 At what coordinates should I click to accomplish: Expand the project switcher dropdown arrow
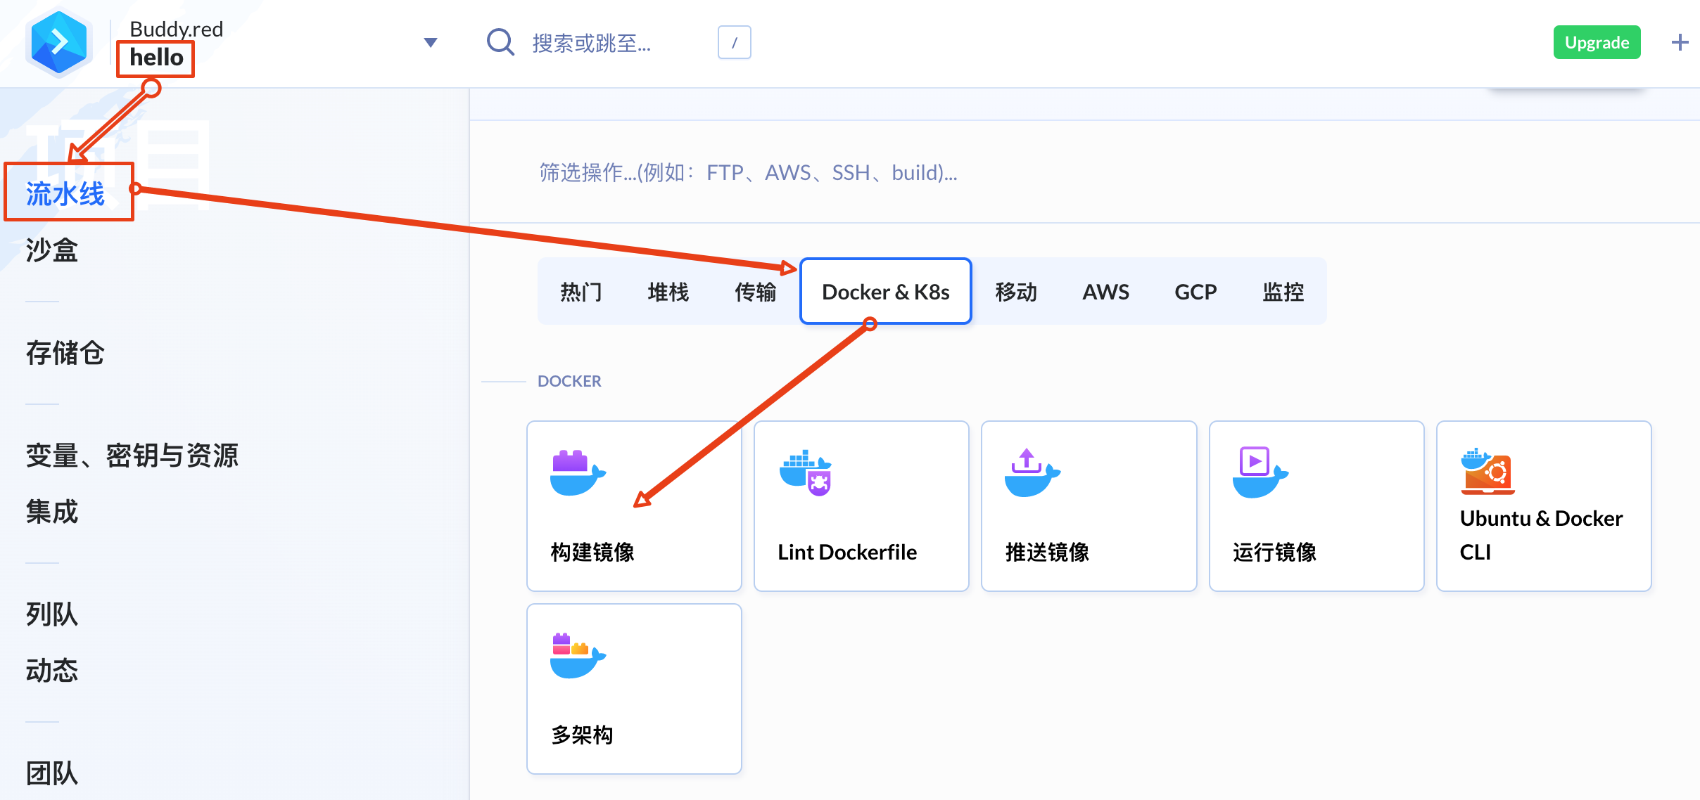[x=431, y=42]
